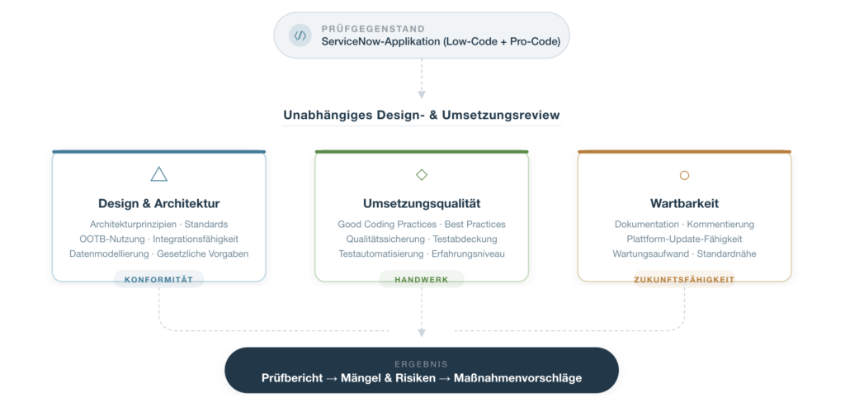Click the triangle icon above Design & Architektur
Screen dimensions: 845x398
click(x=159, y=174)
